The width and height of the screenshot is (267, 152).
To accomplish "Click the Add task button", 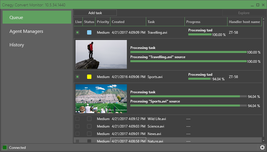I will [x=95, y=13].
